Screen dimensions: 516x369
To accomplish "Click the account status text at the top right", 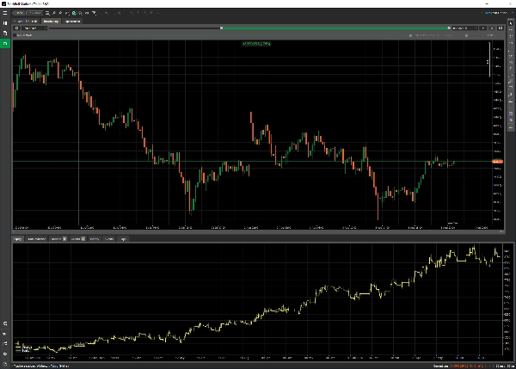I will click(x=495, y=13).
